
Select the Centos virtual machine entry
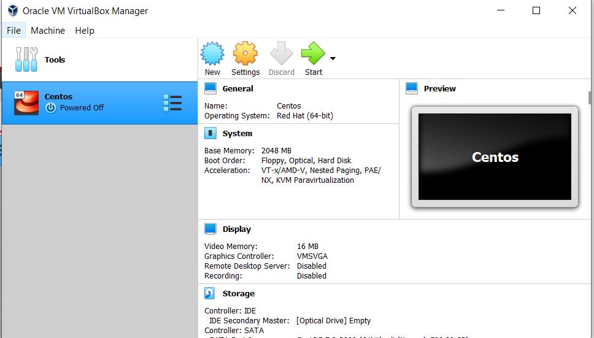pyautogui.click(x=99, y=103)
